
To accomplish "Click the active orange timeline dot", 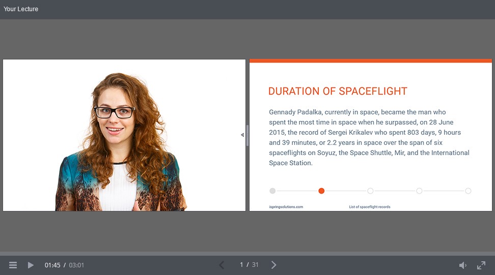I will click(321, 191).
